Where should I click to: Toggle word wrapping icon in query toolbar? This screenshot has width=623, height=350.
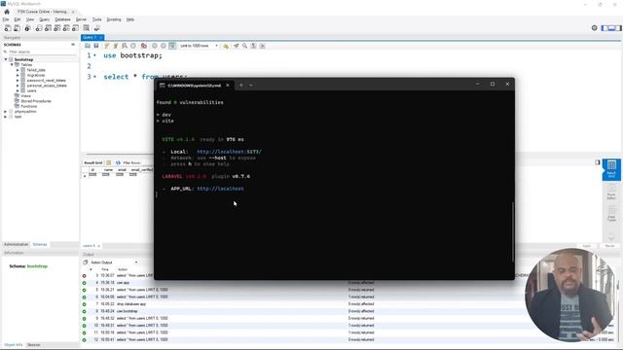[x=262, y=46]
